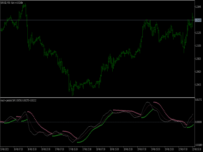Click the 1.20825 price axis label
Image resolution: width=203 pixels, height=152 pixels.
[198, 59]
